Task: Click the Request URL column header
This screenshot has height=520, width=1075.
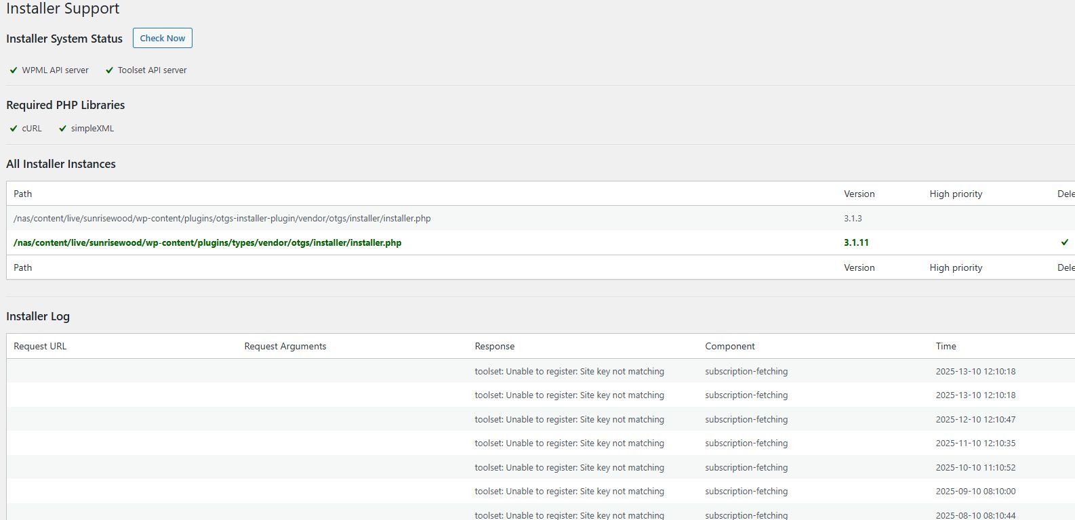Action: (40, 346)
